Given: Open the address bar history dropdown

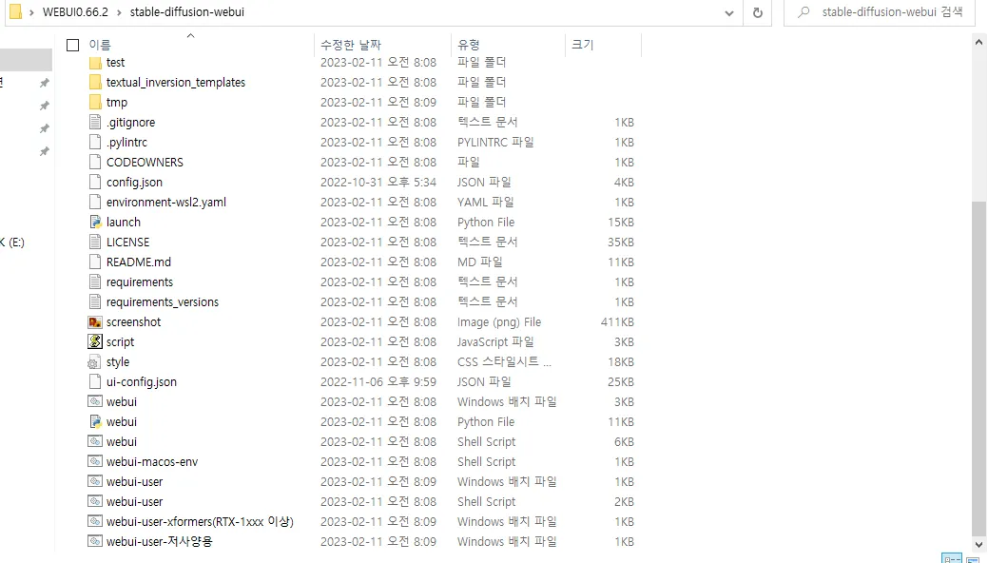Looking at the screenshot, I should [x=729, y=12].
